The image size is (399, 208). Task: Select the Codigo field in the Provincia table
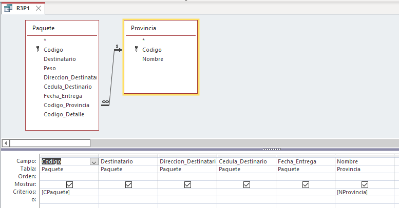pos(152,50)
